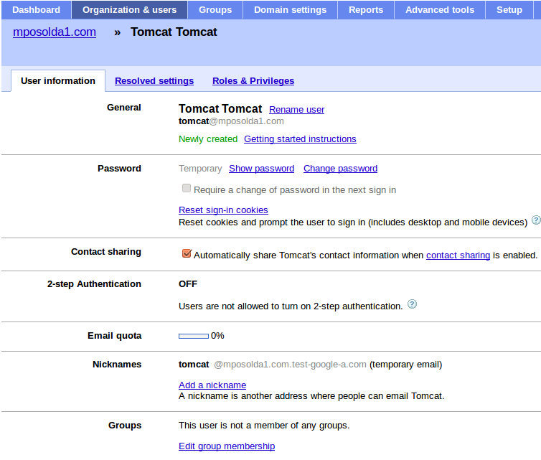Go to the Reports tab

(x=365, y=10)
